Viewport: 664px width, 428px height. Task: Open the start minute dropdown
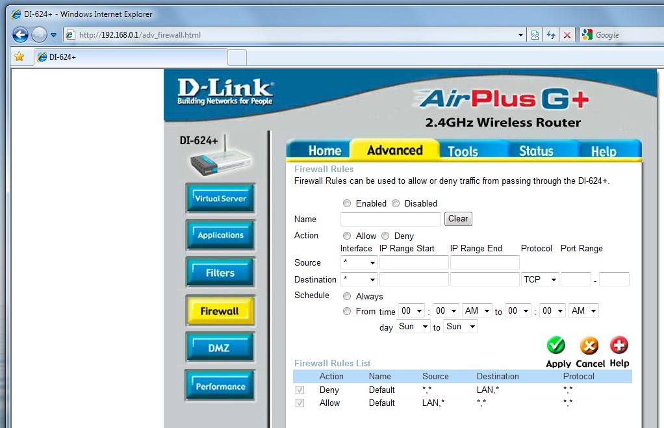[446, 310]
